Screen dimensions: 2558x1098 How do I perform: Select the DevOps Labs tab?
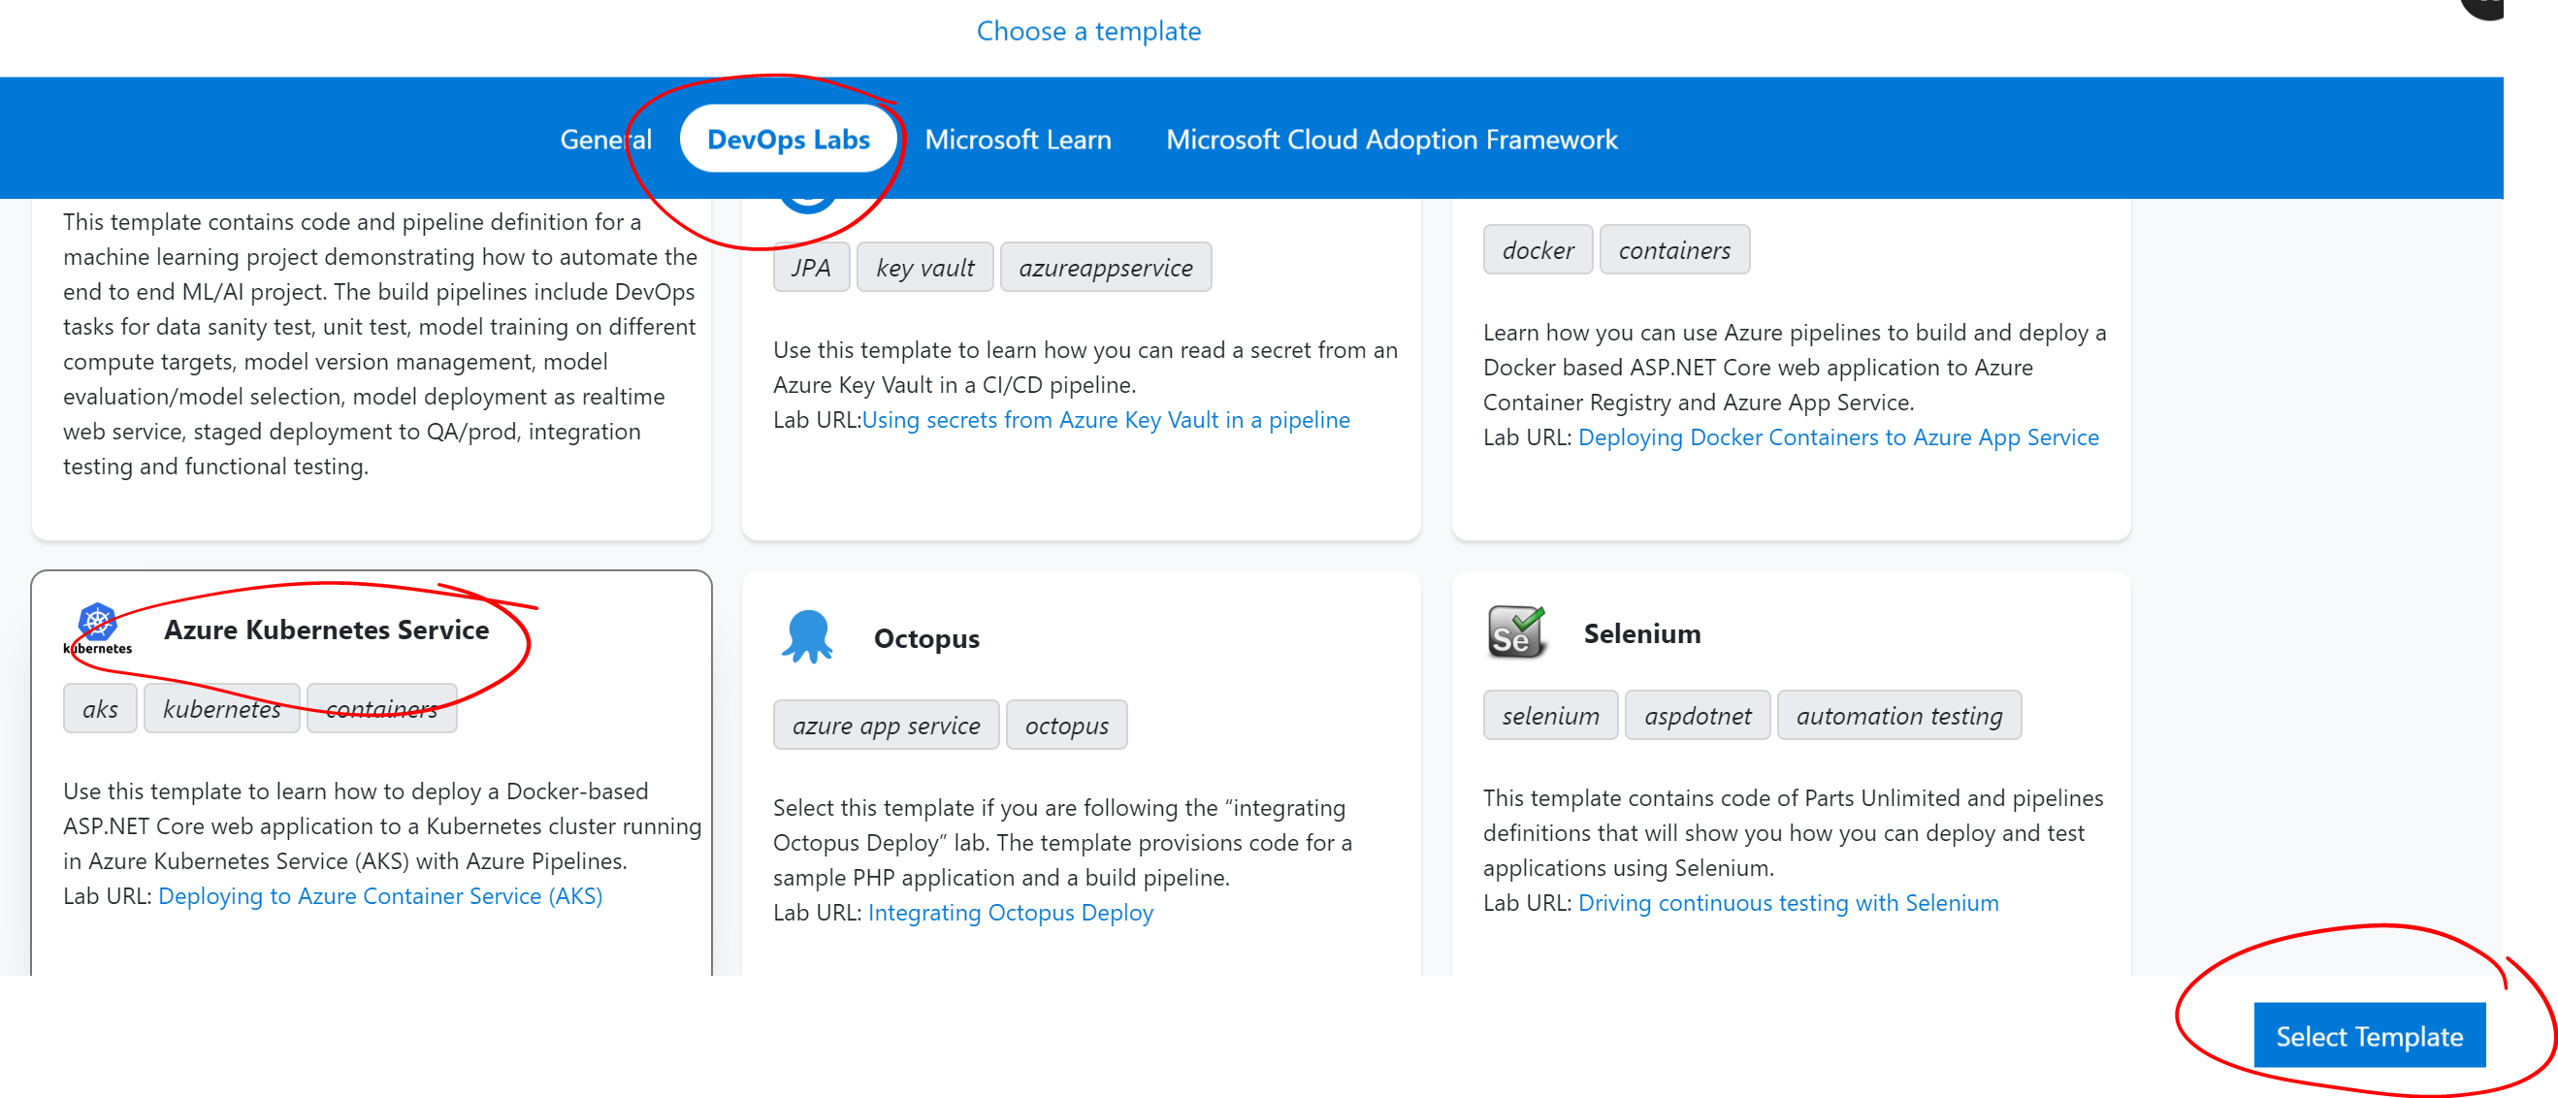tap(788, 139)
